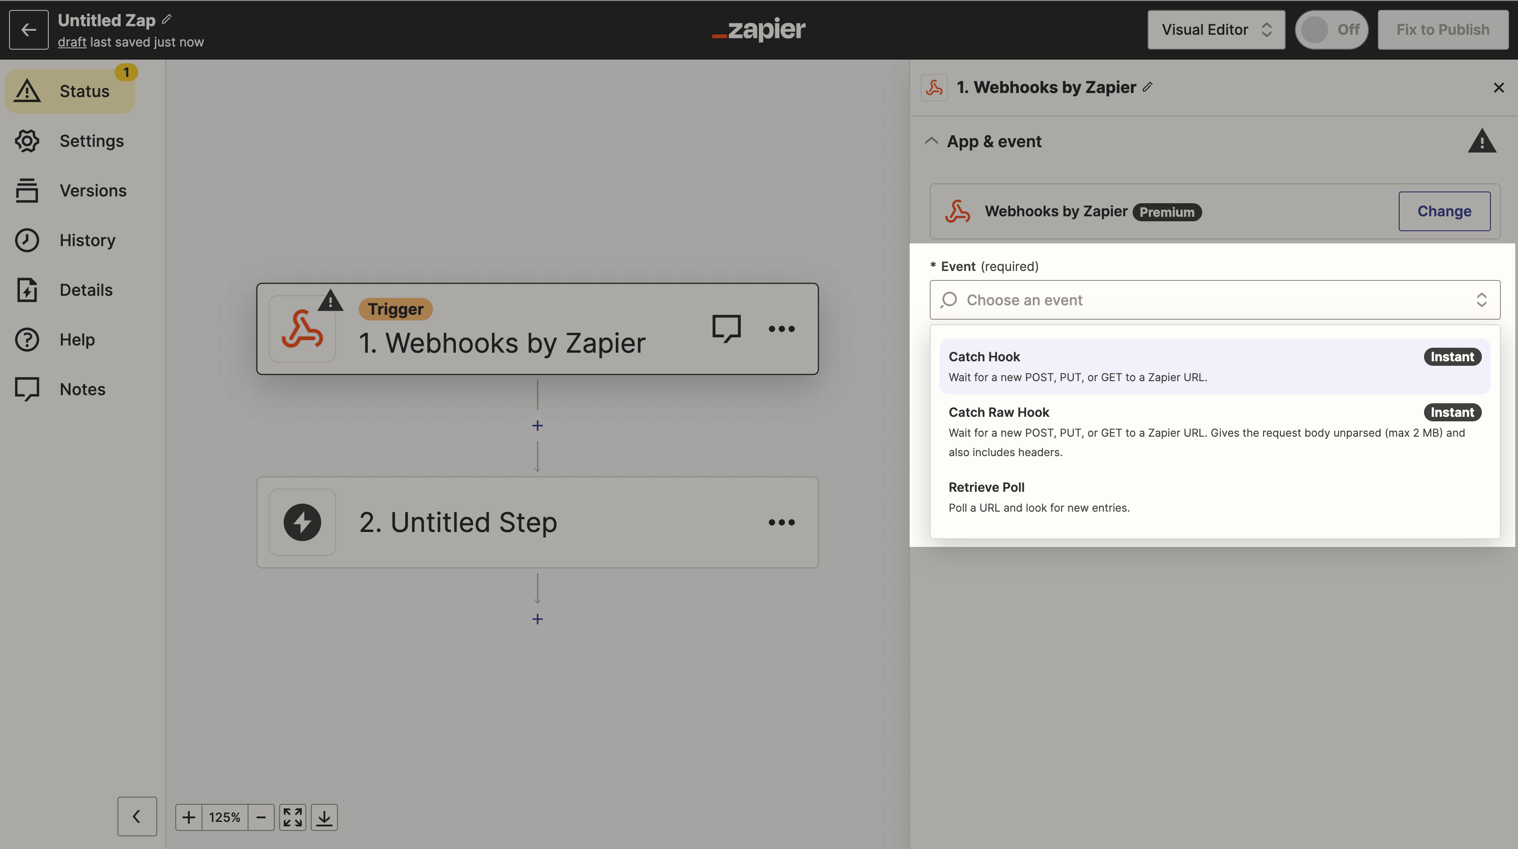Open the Visual Editor dropdown

1216,29
